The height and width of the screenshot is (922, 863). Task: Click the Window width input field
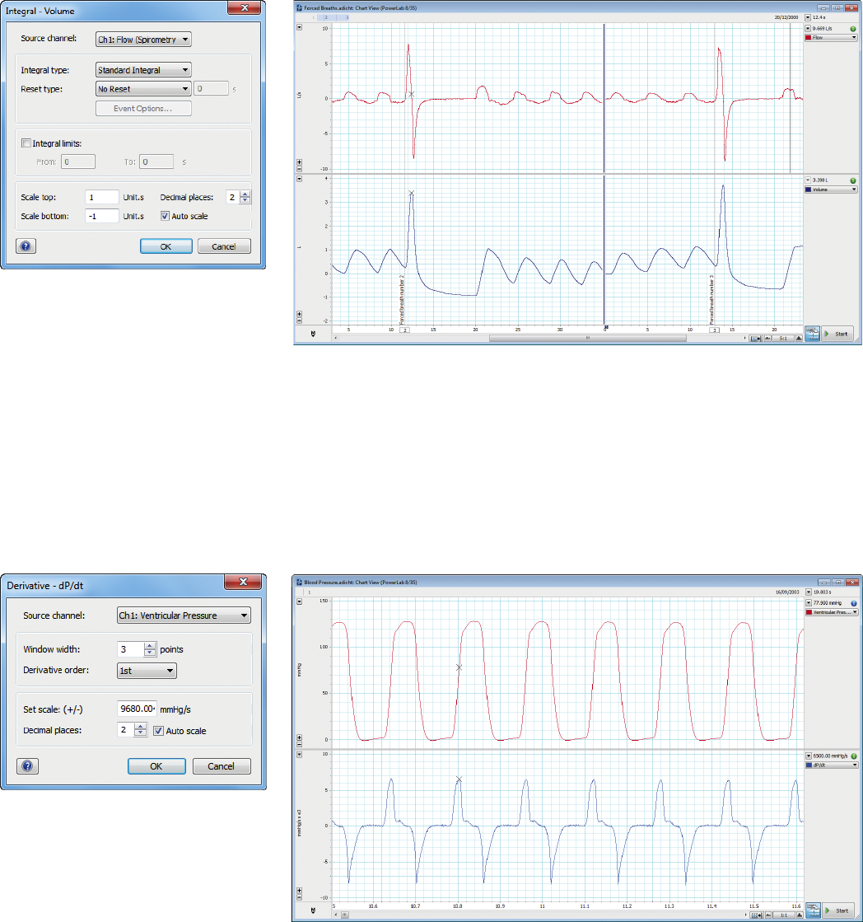coord(130,649)
